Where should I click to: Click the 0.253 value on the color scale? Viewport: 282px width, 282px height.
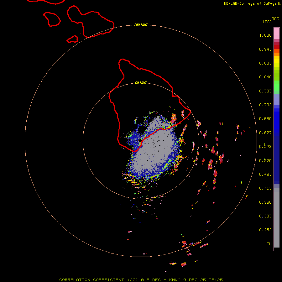[265, 230]
